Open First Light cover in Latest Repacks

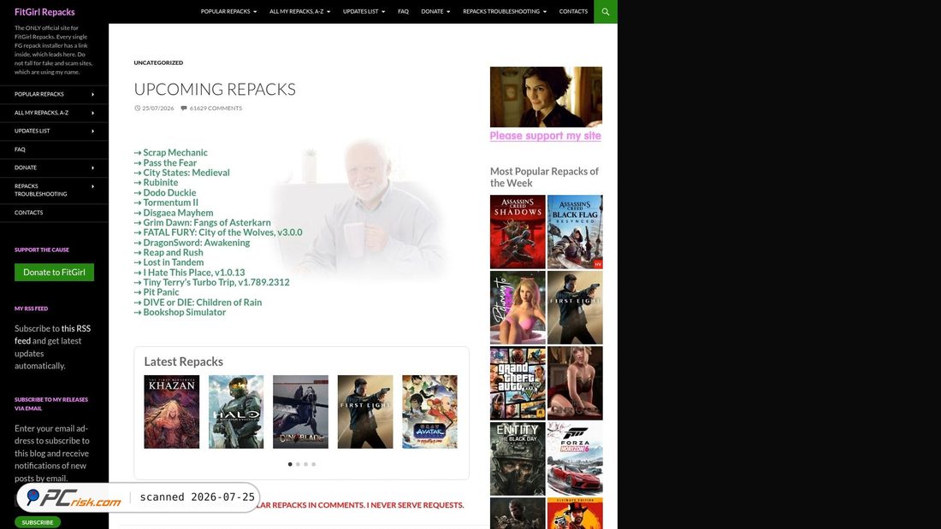tap(365, 412)
